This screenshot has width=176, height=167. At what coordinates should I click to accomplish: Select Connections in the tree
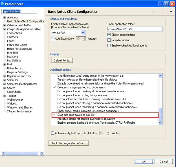point(14,33)
